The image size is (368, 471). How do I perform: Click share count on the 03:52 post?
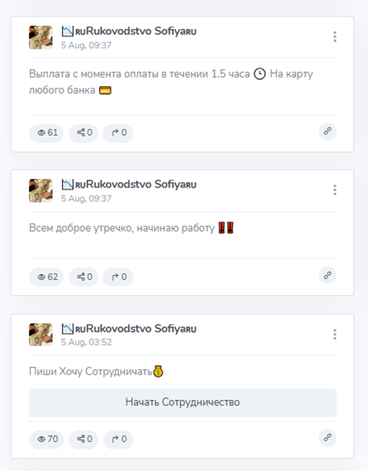coord(84,439)
